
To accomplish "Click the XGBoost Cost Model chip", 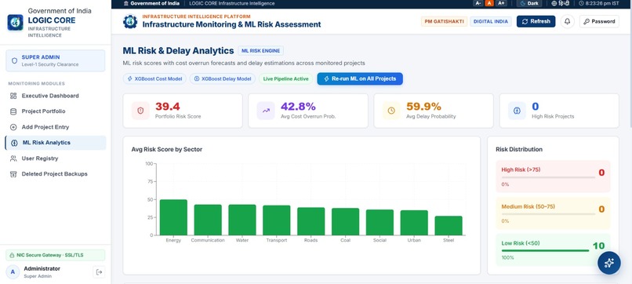I will click(154, 78).
